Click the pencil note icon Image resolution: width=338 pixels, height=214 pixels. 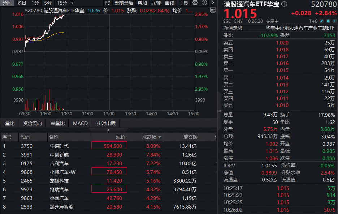(x=322, y=21)
